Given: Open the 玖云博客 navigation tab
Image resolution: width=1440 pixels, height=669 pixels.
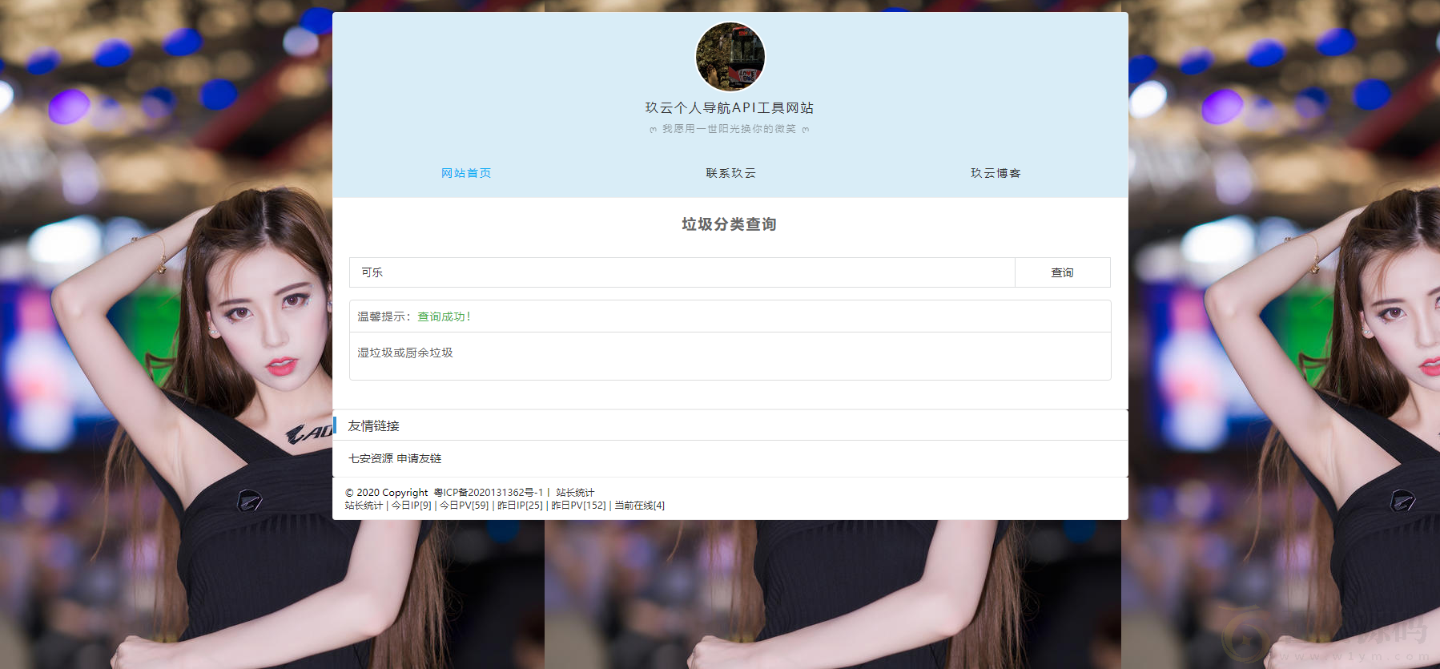Looking at the screenshot, I should [996, 173].
